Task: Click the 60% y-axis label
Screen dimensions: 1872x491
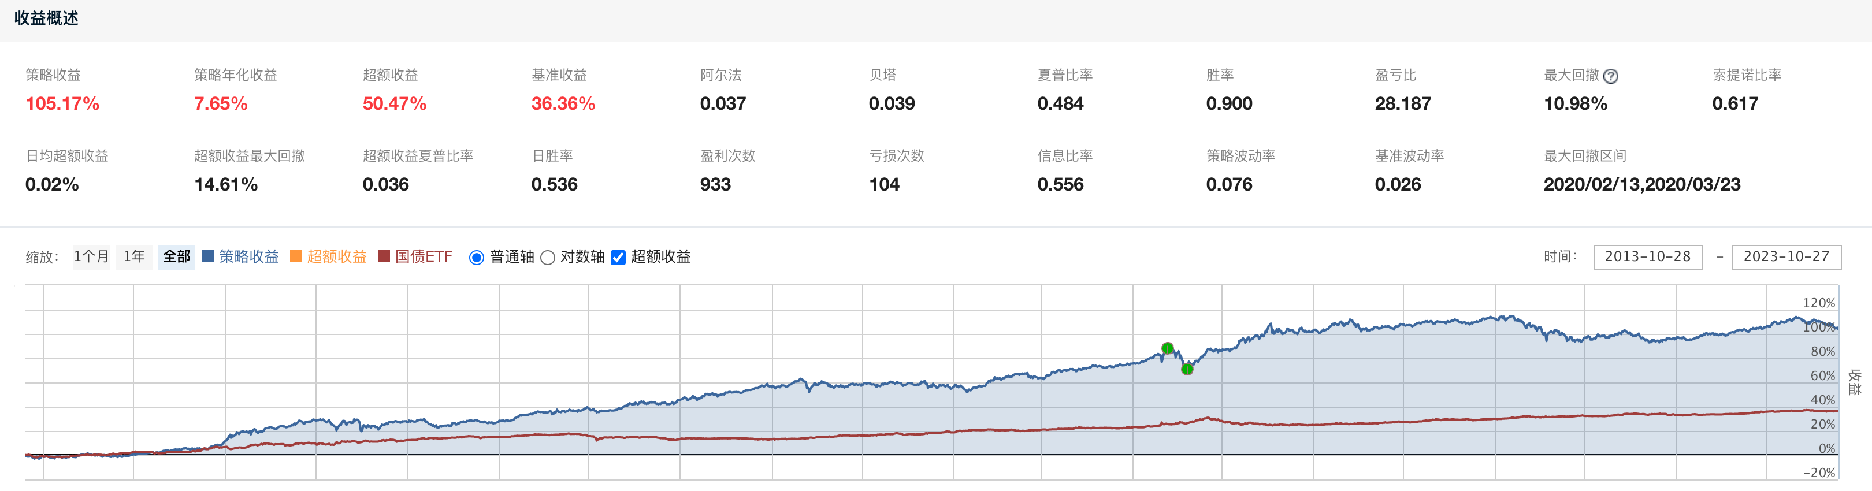Action: pos(1822,375)
